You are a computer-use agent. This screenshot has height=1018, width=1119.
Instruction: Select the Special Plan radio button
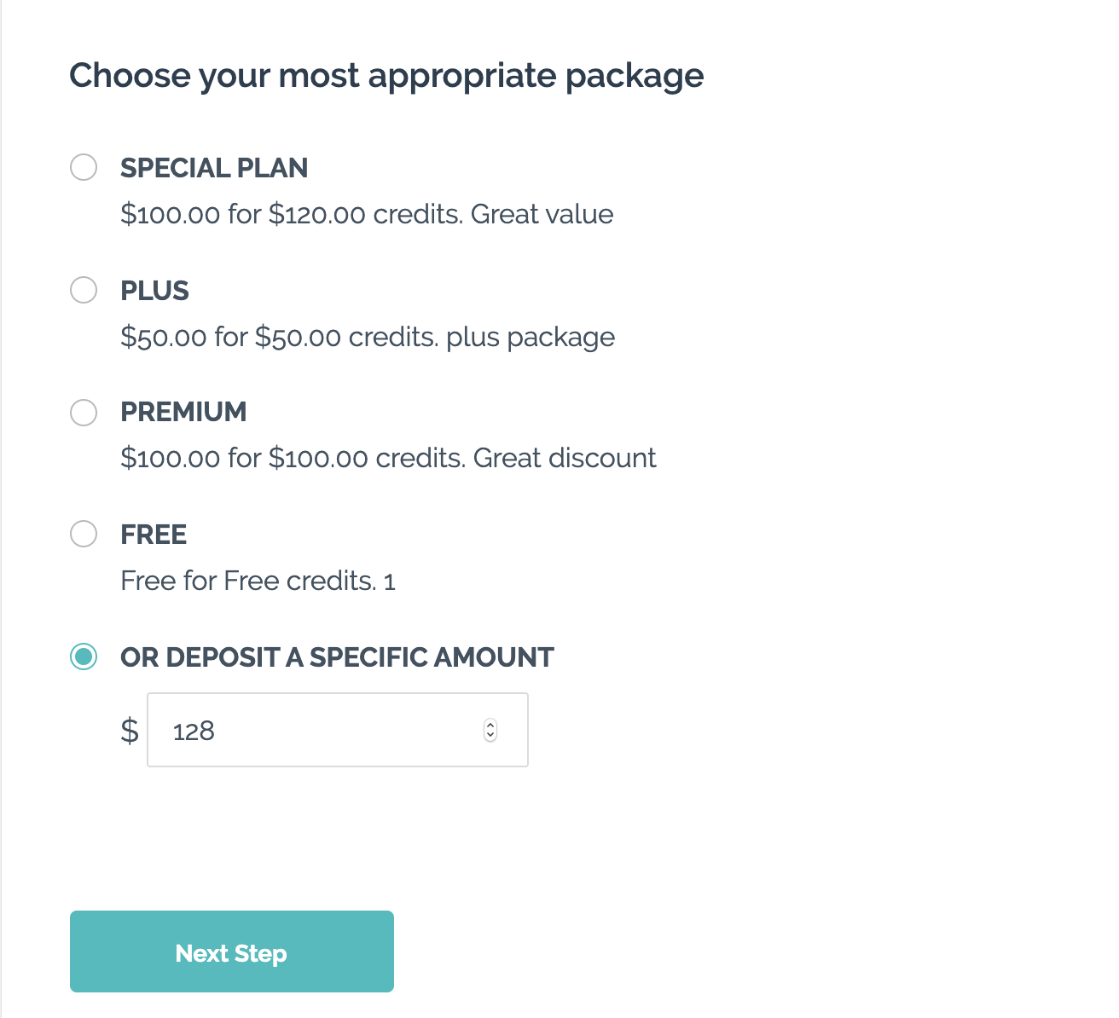[84, 167]
